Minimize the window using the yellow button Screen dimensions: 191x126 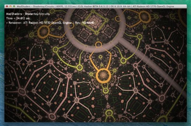pos(11,6)
